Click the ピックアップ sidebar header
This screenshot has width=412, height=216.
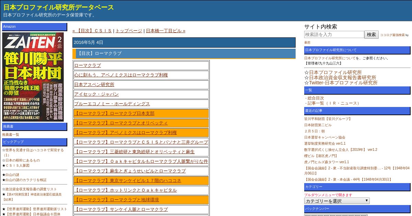click(x=35, y=142)
